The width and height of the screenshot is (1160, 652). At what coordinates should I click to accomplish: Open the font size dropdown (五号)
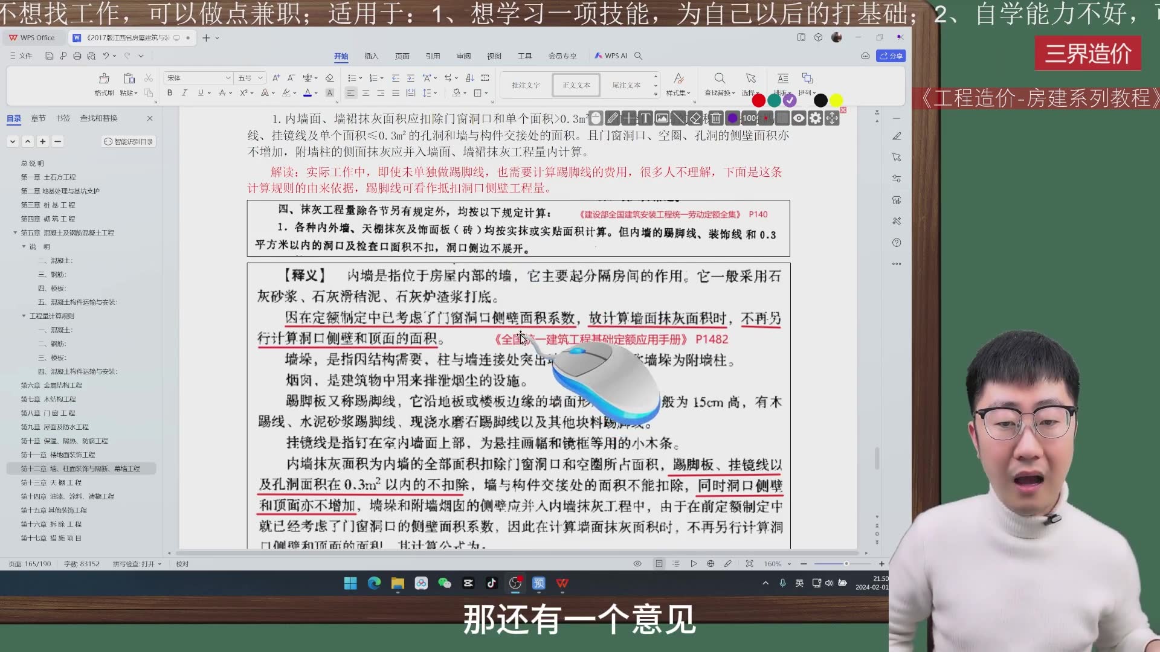coord(260,78)
